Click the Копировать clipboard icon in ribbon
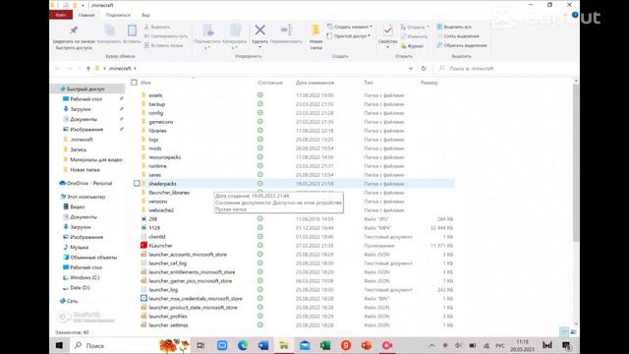The width and height of the screenshot is (629, 354). pyautogui.click(x=109, y=30)
